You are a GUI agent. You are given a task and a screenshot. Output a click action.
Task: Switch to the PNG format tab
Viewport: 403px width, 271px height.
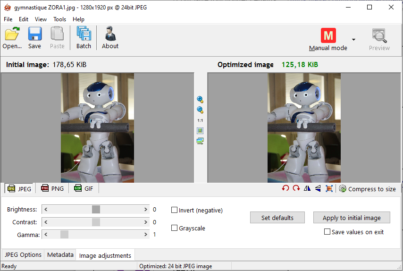52,189
